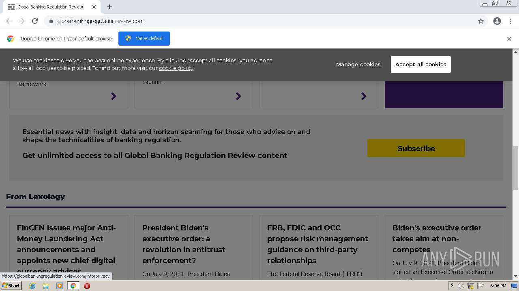Open Chrome three-dot menu
The image size is (519, 291).
click(x=510, y=21)
